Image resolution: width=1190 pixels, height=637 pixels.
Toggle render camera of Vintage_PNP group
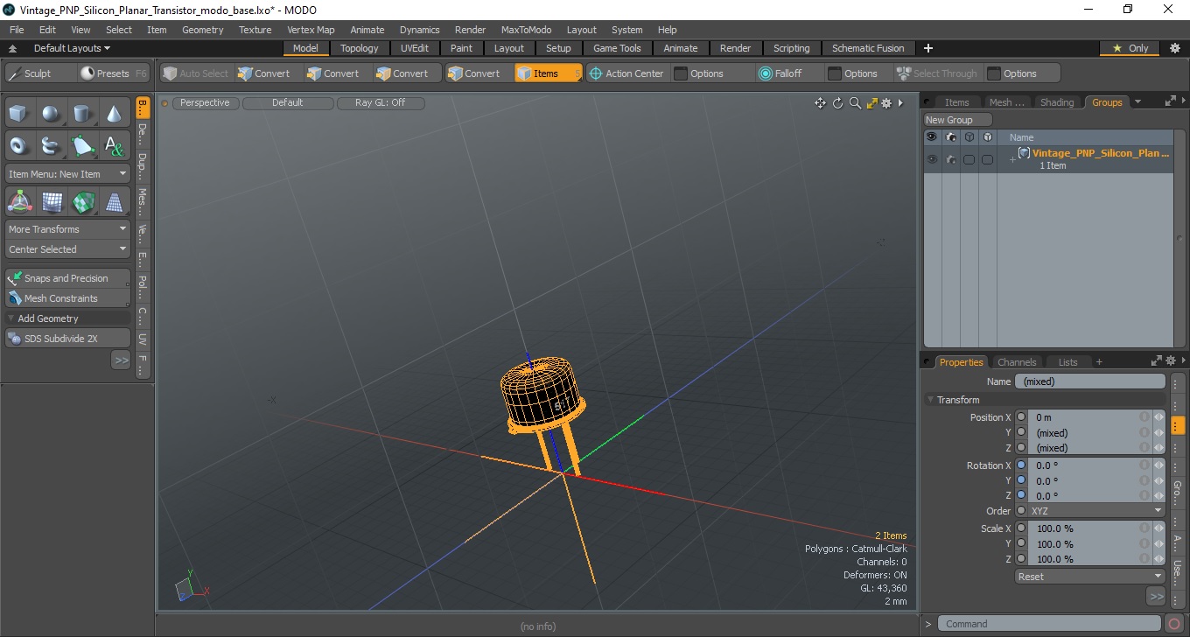(x=950, y=159)
